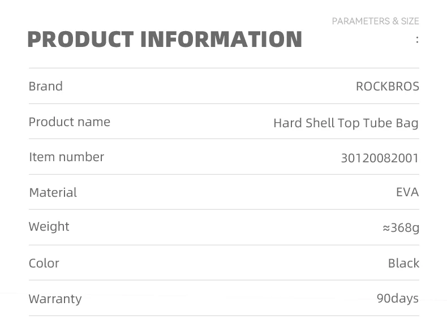Click the item number 30120082001
The width and height of the screenshot is (447, 328).
[x=380, y=158]
